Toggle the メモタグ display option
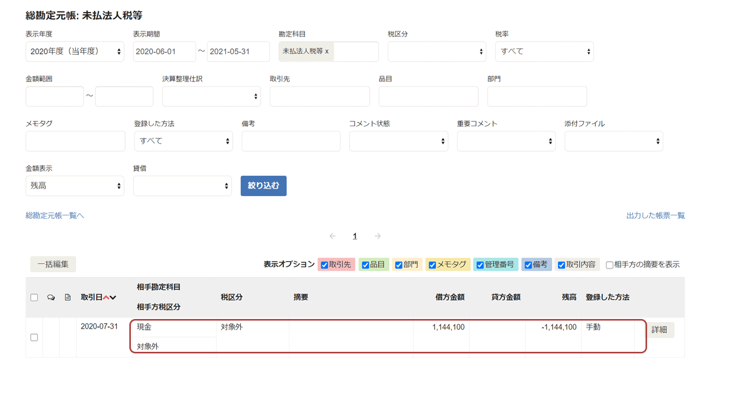 pyautogui.click(x=432, y=265)
